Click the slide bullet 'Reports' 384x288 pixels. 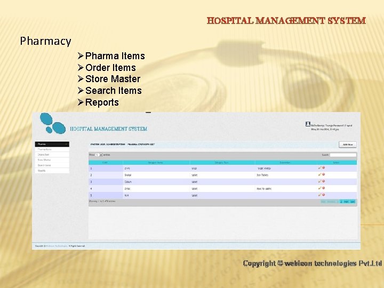(102, 102)
